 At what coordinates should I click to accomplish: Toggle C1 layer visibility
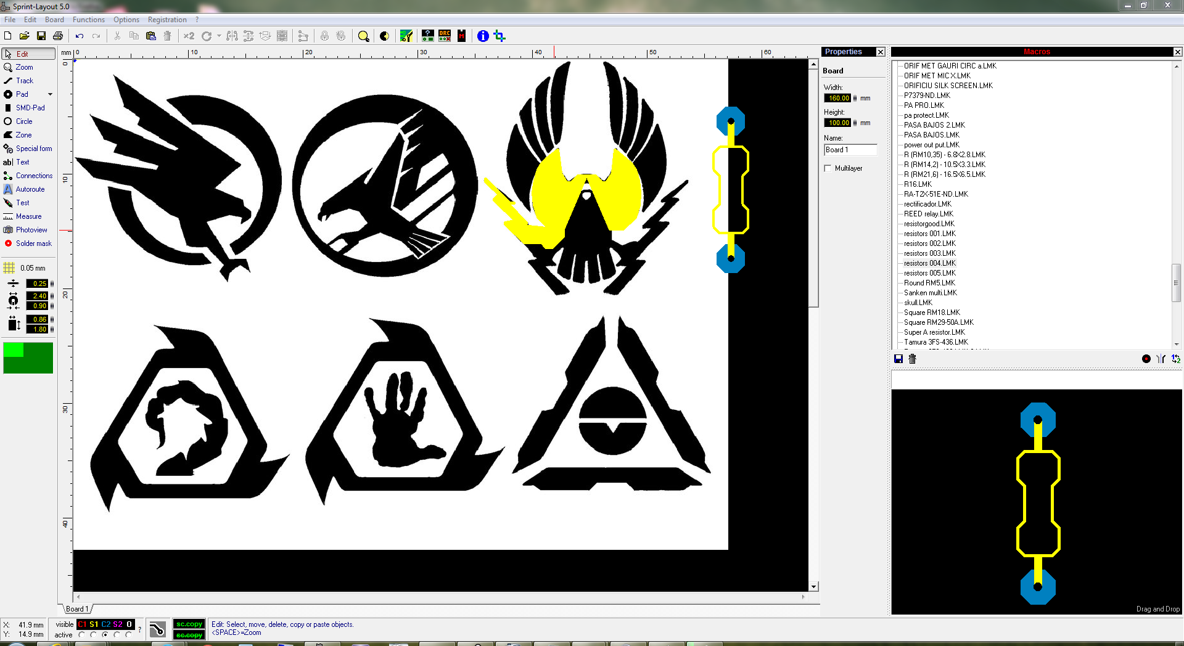click(83, 624)
